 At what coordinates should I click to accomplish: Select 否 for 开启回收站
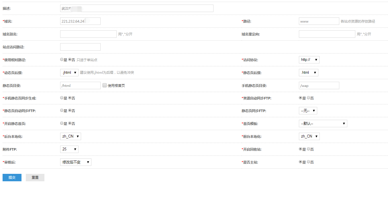click(308, 149)
